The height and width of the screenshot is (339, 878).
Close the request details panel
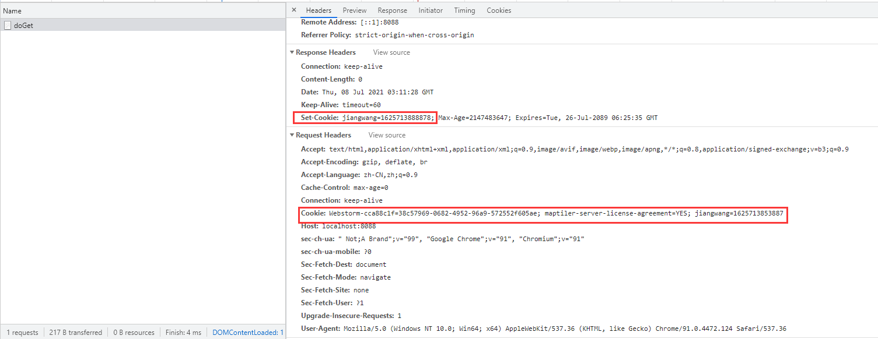coord(293,10)
